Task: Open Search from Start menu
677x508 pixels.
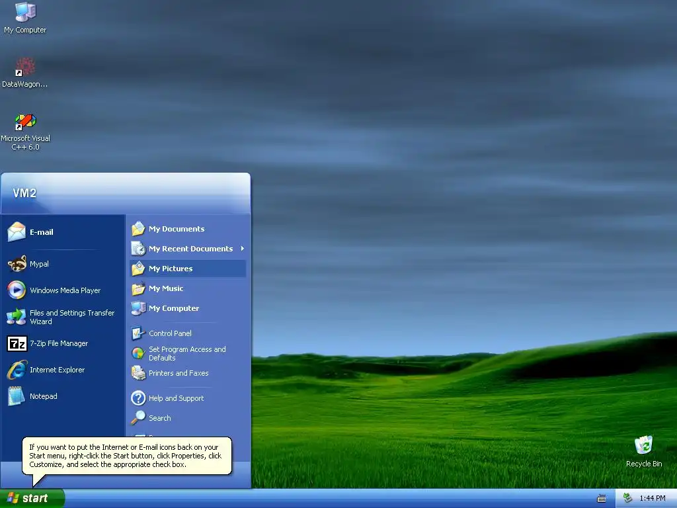Action: tap(188, 418)
